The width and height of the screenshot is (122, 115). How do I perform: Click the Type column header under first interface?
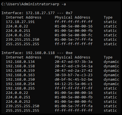108,17
